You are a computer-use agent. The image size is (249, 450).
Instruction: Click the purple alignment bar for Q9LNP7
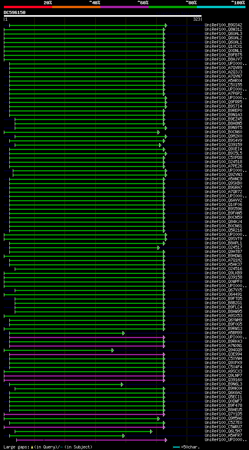pyautogui.click(x=85, y=376)
